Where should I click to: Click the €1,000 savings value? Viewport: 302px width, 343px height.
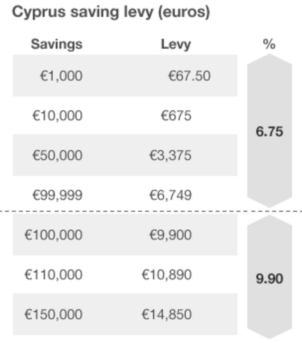[61, 76]
